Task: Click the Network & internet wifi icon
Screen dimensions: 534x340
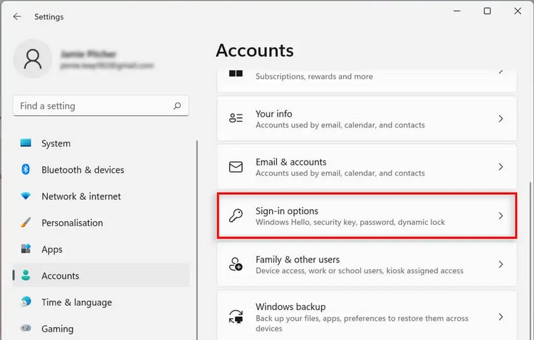Action: pos(26,196)
